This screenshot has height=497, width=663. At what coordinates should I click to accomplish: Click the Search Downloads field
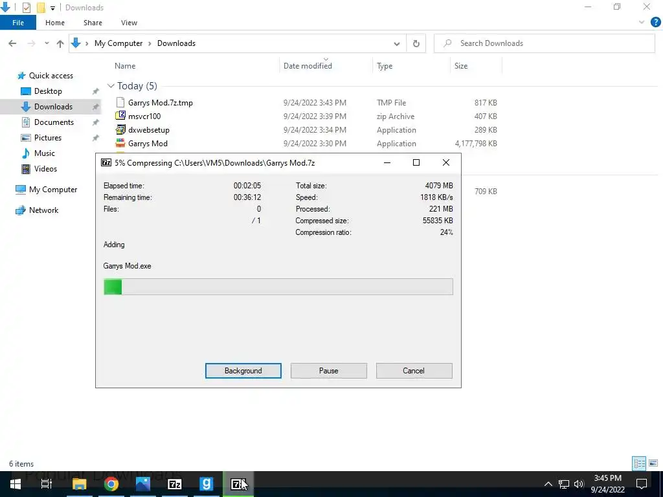(x=544, y=43)
